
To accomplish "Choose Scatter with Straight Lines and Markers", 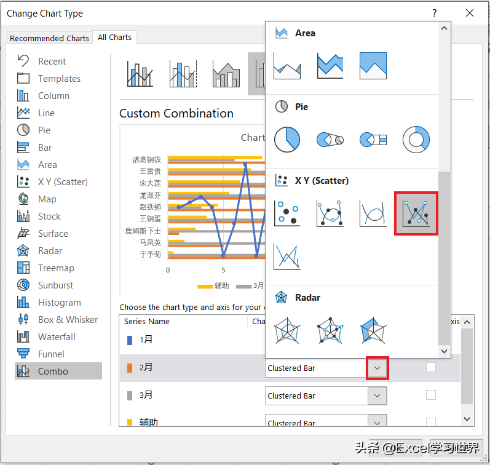I will click(x=416, y=213).
